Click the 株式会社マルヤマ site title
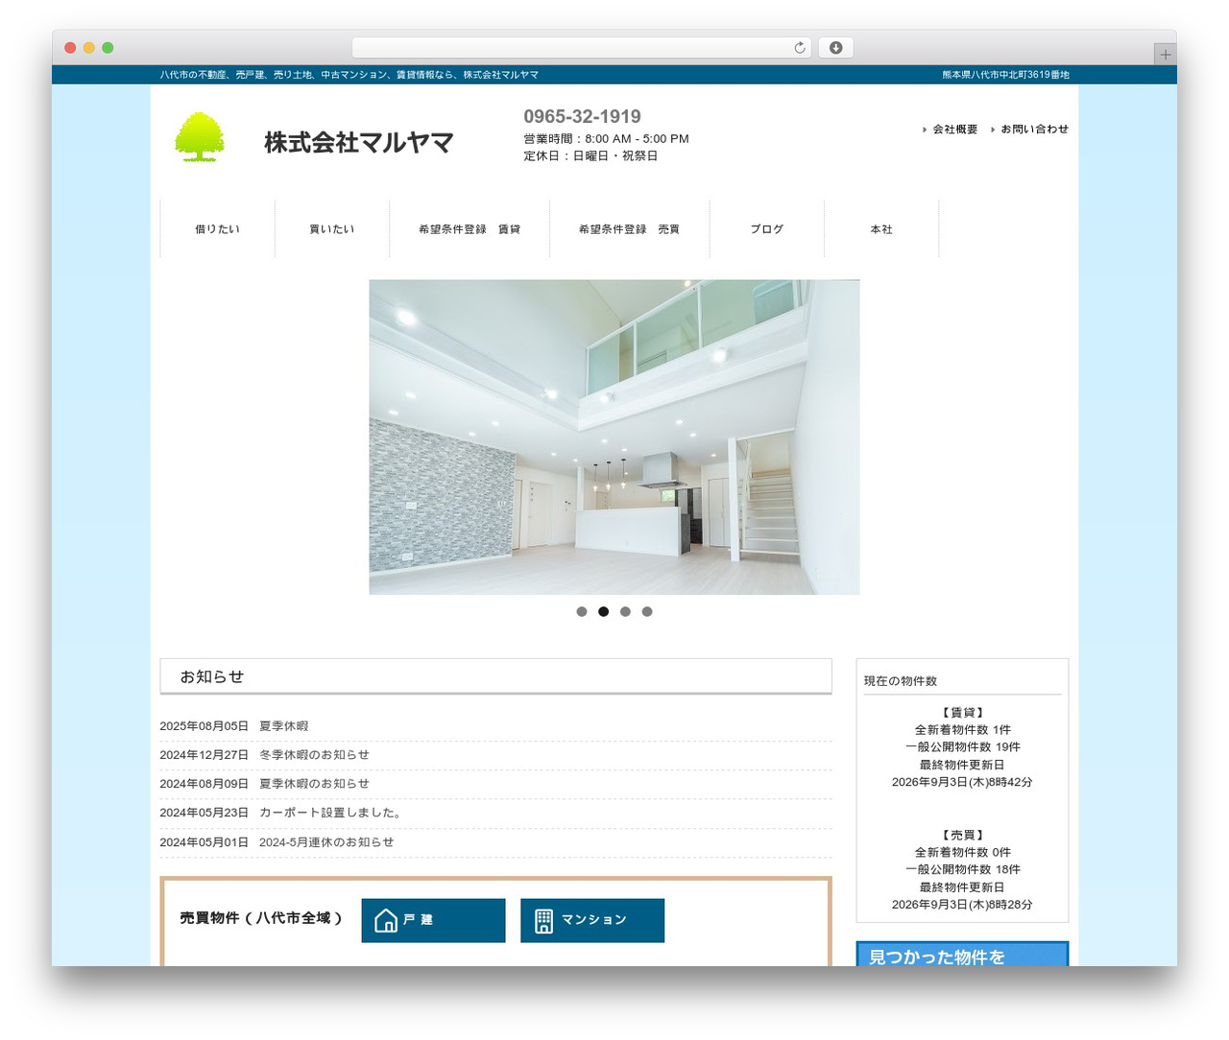Viewport: 1229px width, 1040px height. pos(359,142)
